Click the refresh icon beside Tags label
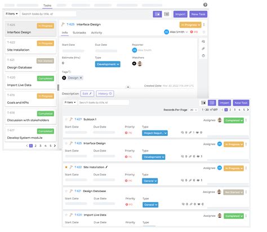This screenshot has width=267, height=232. (x=70, y=72)
